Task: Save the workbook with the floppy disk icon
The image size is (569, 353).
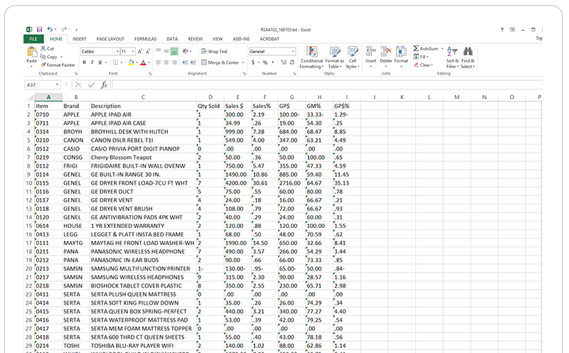Action: tap(40, 29)
